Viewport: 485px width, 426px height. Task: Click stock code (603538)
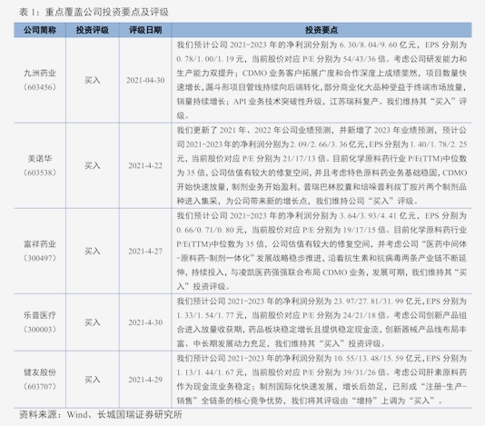[40, 173]
